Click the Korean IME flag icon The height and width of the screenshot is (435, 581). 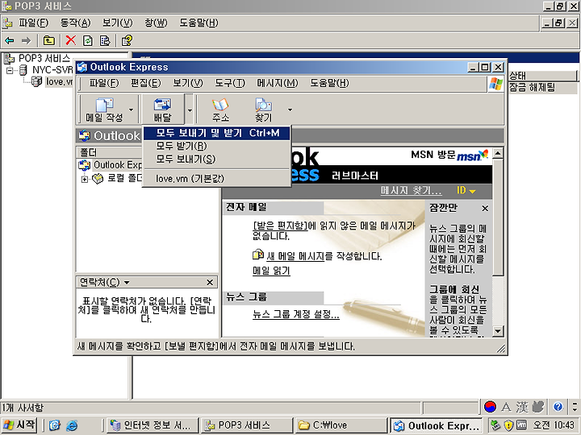point(490,407)
